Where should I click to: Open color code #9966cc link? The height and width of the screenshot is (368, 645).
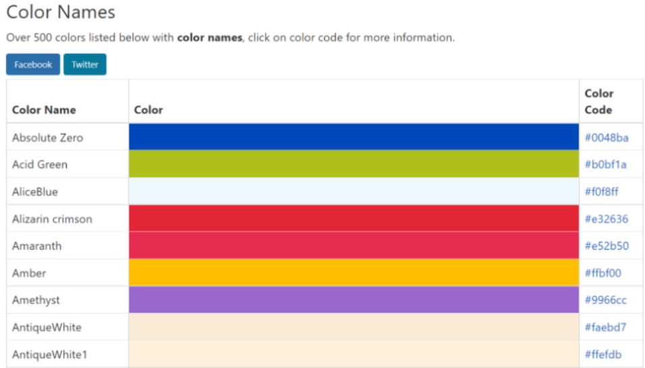tap(605, 300)
